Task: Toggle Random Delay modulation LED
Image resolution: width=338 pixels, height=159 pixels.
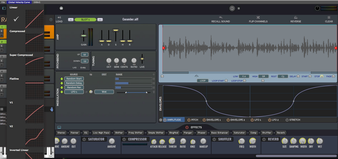Action: pos(62,83)
